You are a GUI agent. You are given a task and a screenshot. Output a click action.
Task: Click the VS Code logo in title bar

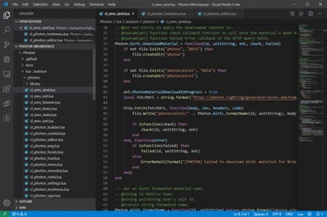click(5, 4)
